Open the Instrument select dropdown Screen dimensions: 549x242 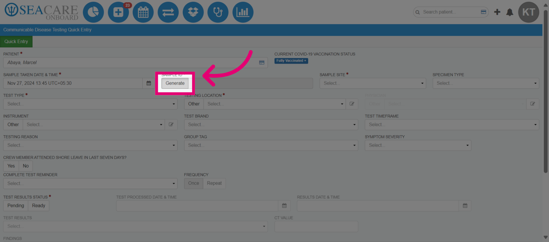[94, 125]
